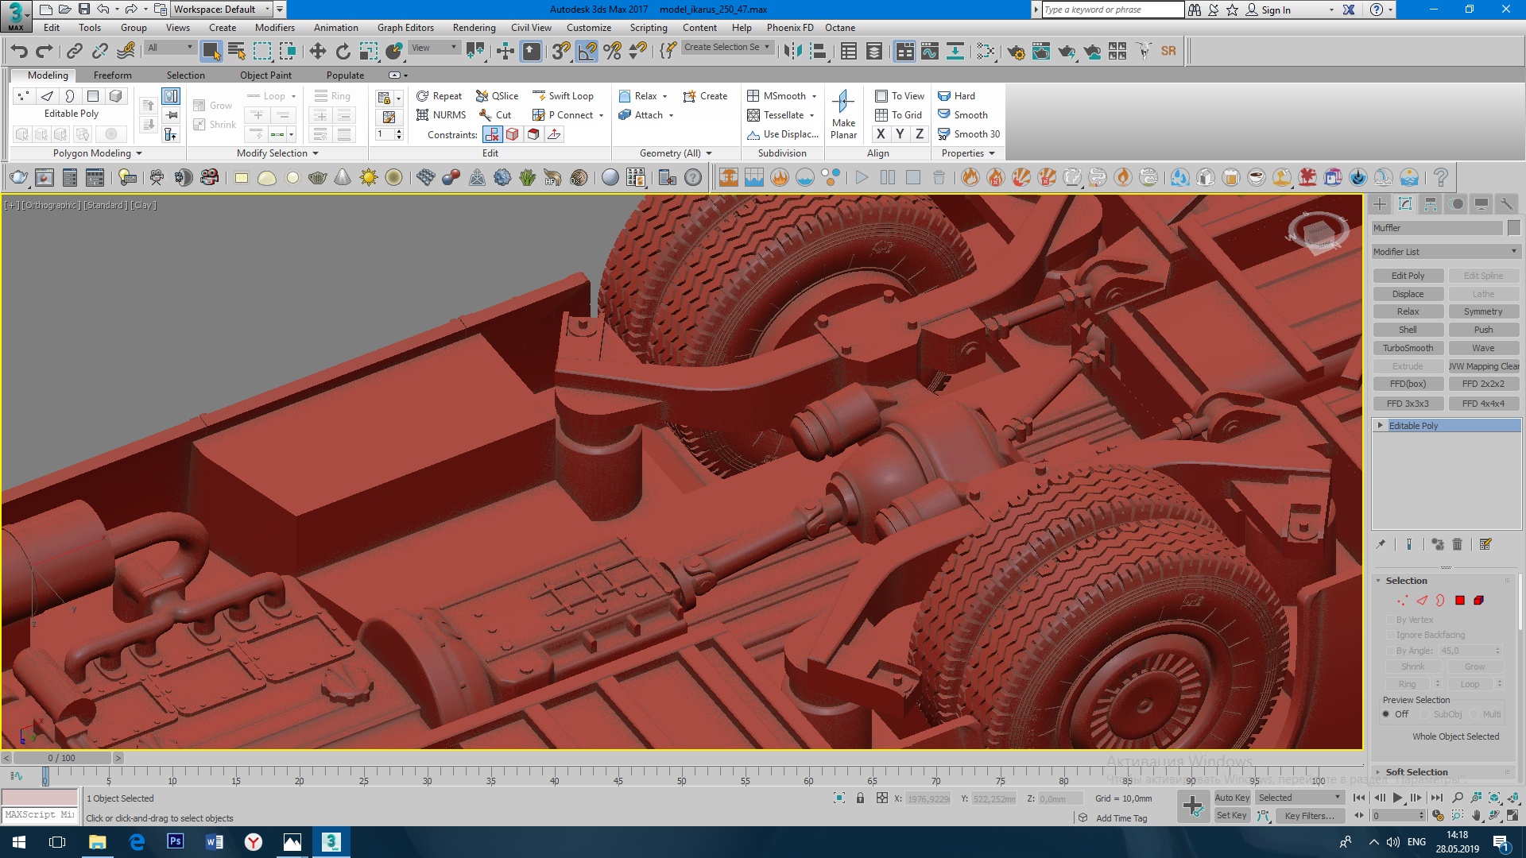Select the Off preview selection radio

click(x=1387, y=714)
